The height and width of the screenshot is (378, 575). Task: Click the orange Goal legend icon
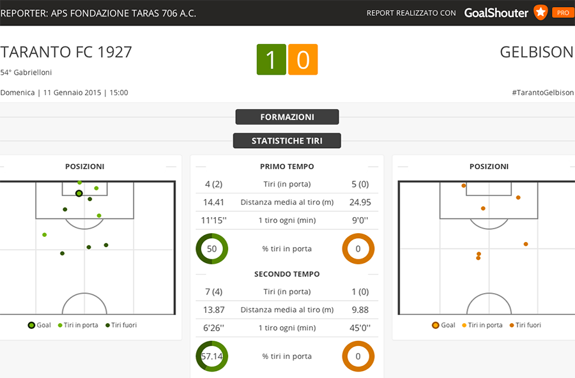click(x=435, y=325)
